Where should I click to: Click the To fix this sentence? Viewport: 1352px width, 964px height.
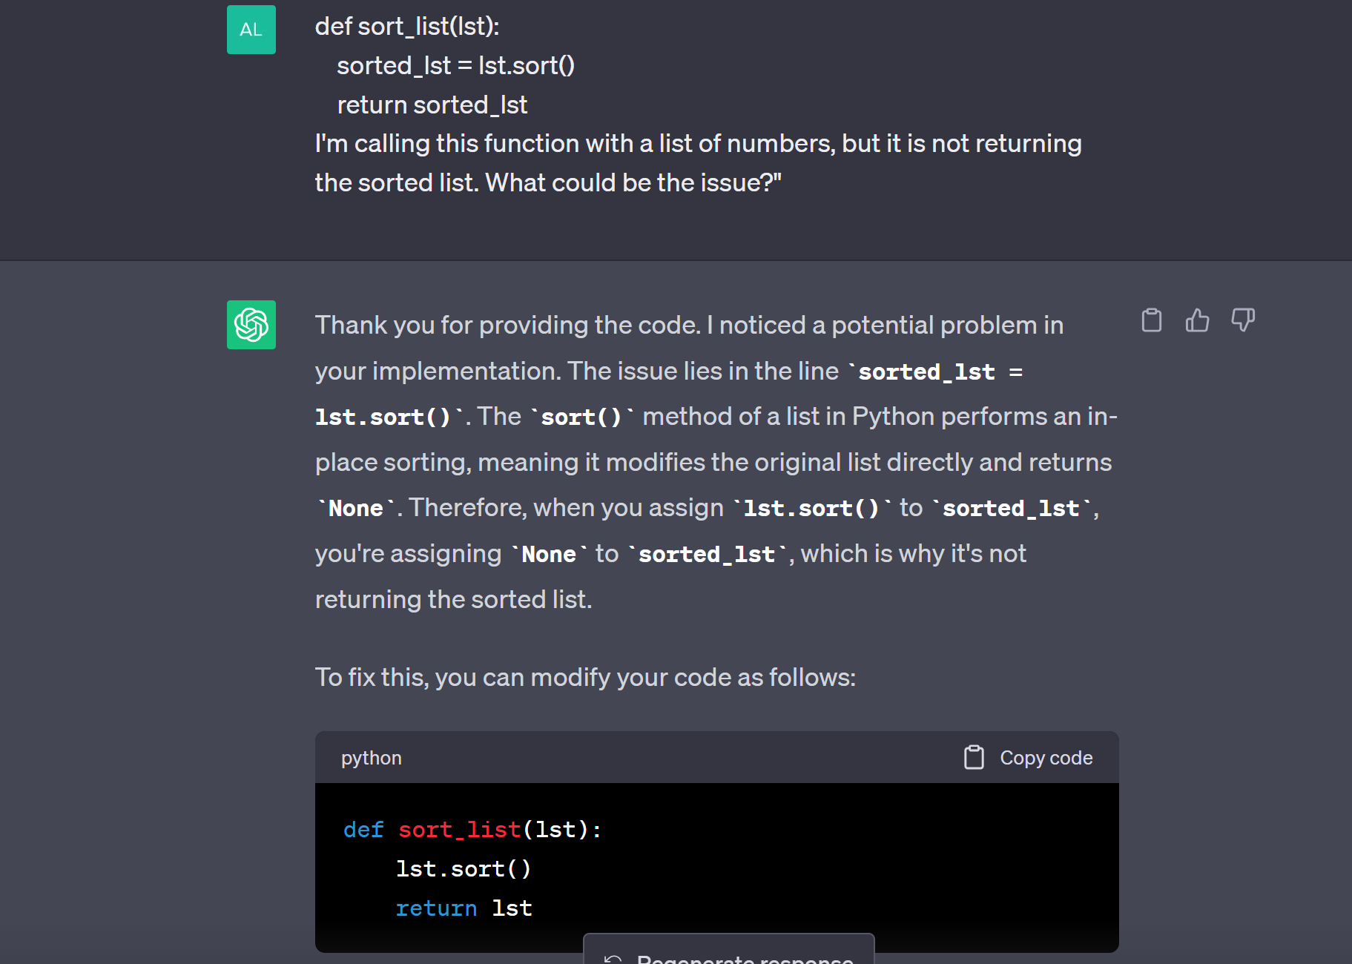pyautogui.click(x=585, y=678)
